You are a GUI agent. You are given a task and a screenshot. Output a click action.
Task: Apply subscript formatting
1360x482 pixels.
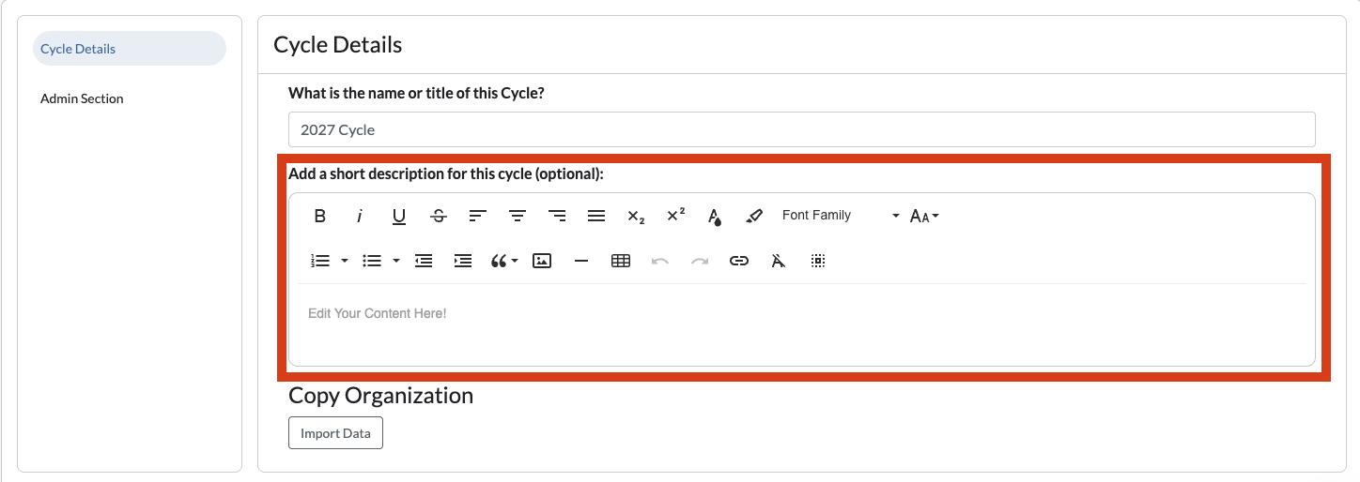[x=636, y=216]
